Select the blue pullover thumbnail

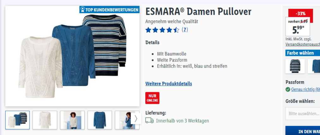click(x=100, y=120)
